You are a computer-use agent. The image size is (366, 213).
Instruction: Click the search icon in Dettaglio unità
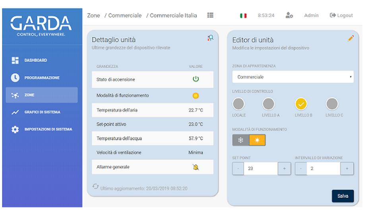coord(210,38)
